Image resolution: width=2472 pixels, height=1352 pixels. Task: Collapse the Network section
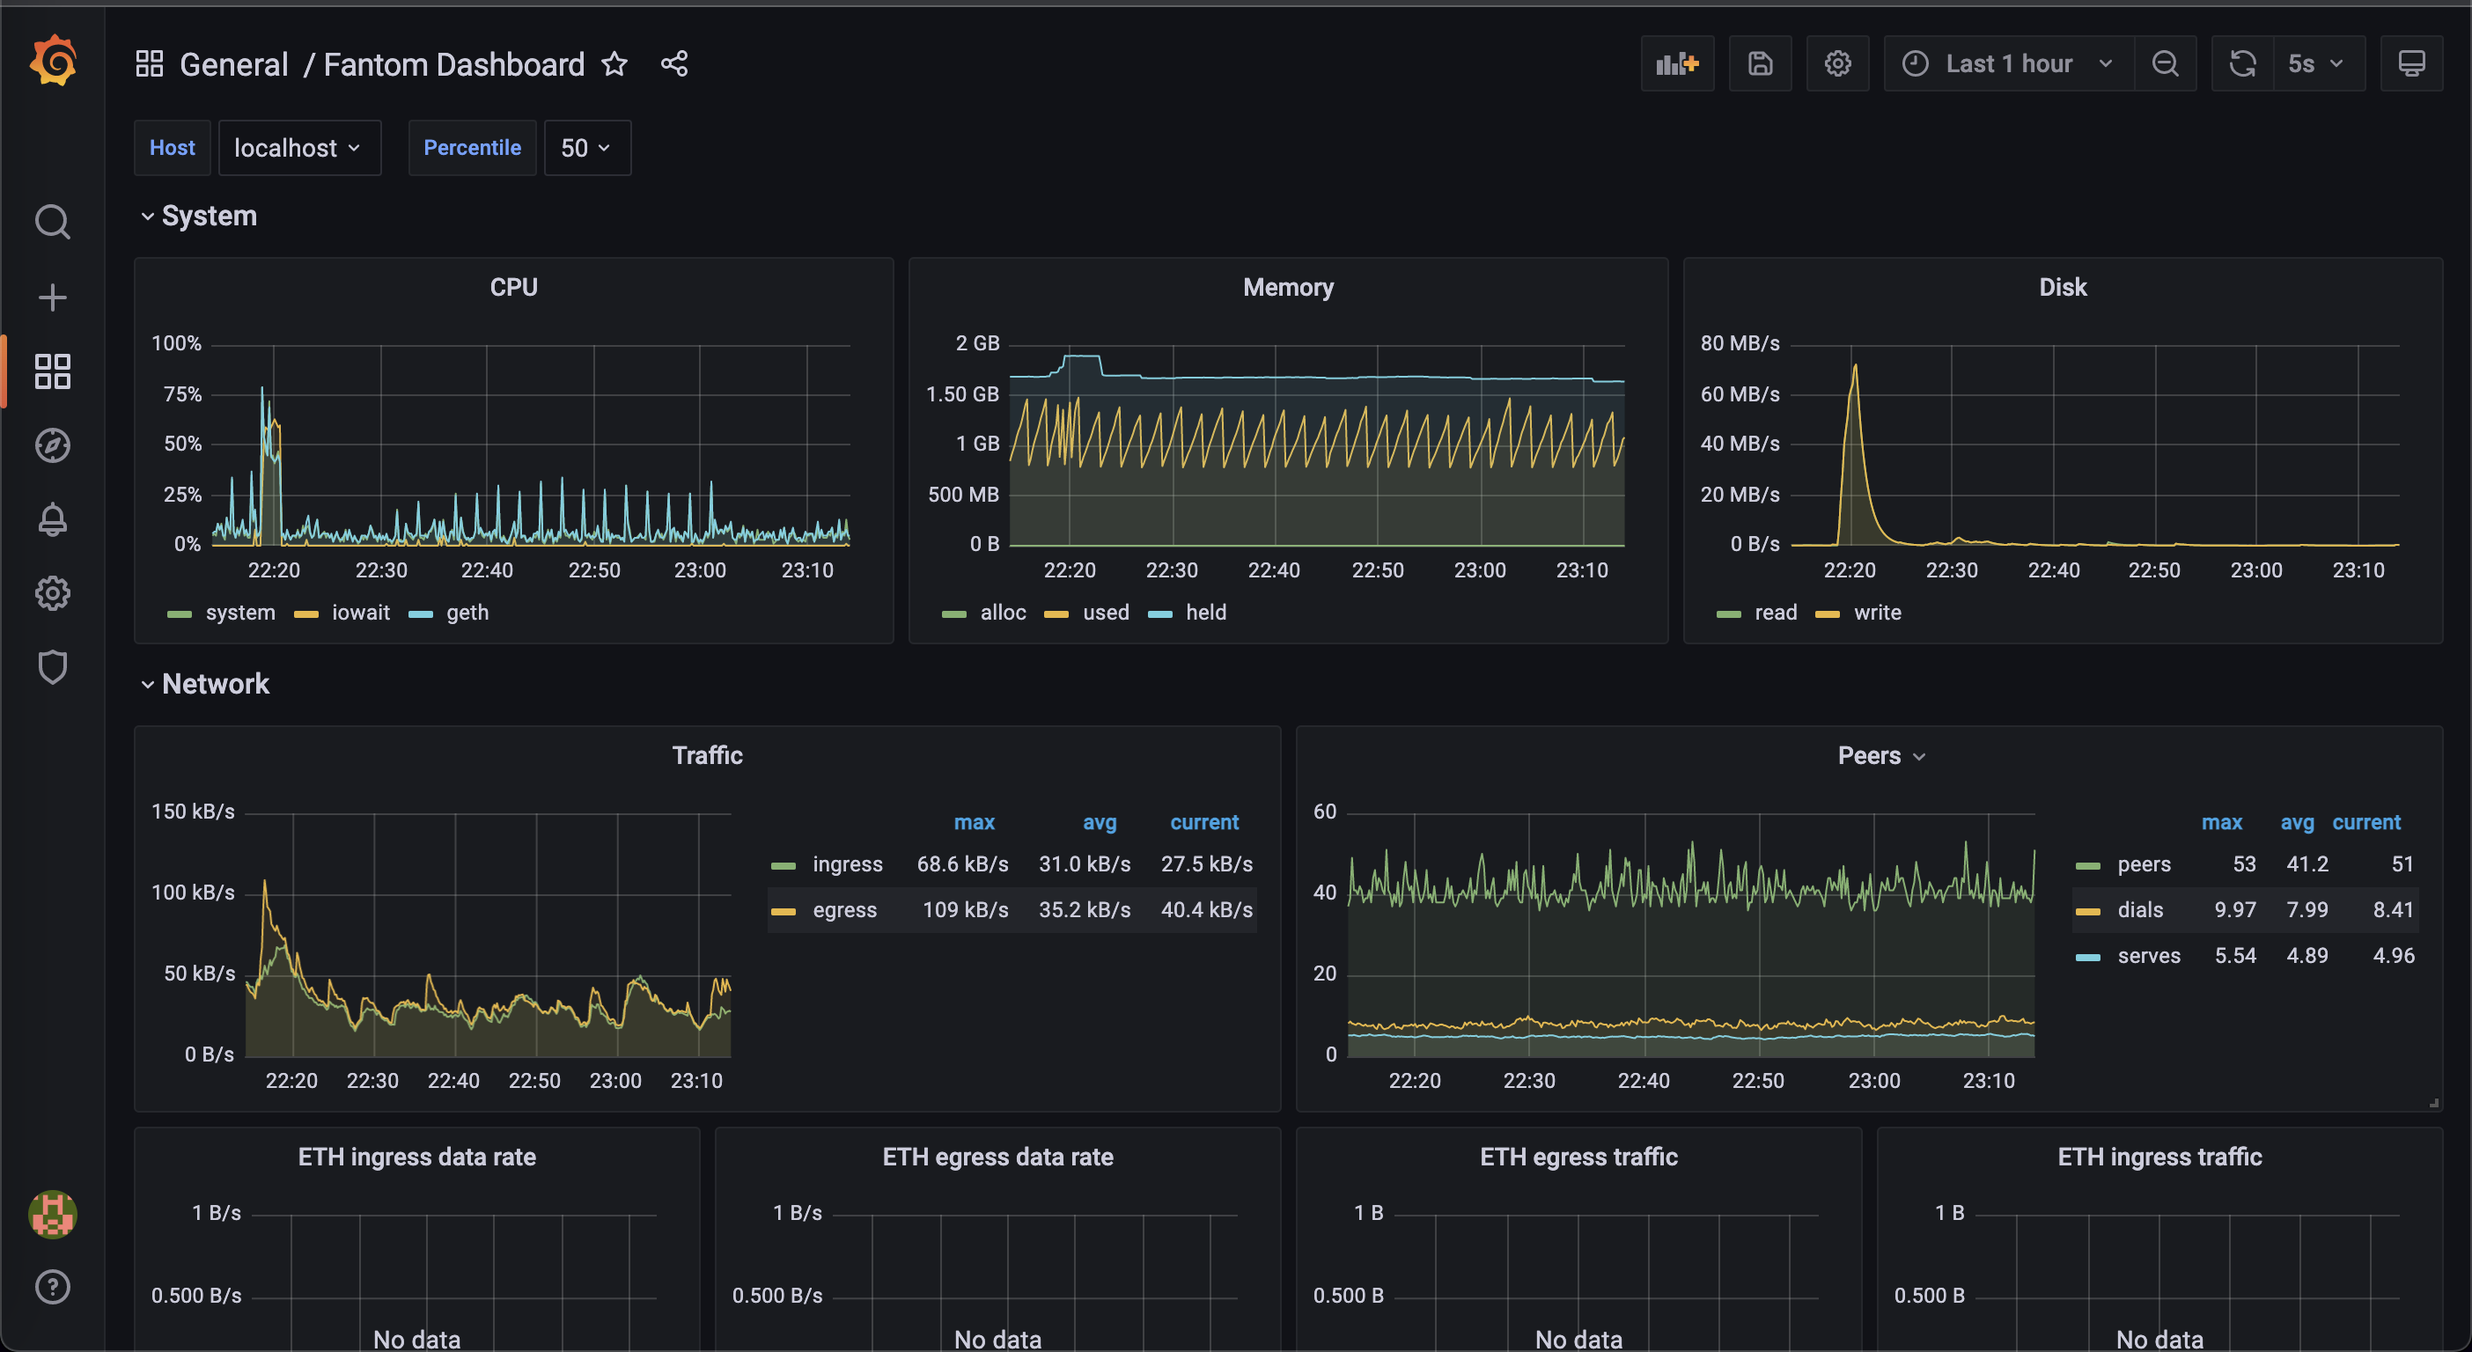tap(148, 683)
